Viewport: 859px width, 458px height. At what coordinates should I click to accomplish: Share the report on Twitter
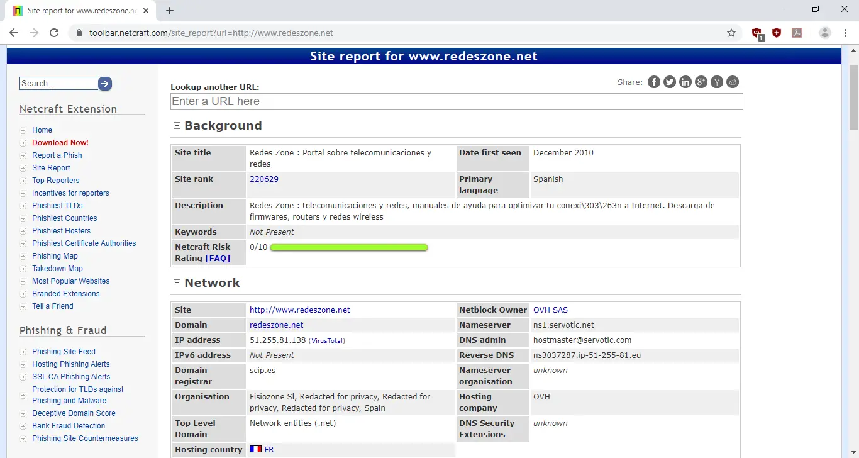point(670,82)
